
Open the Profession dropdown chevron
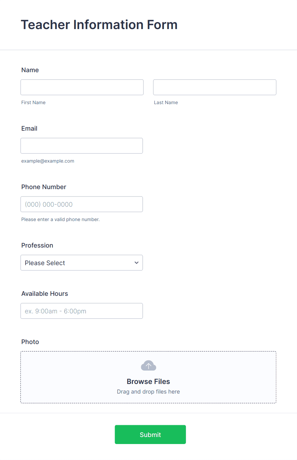coord(137,263)
